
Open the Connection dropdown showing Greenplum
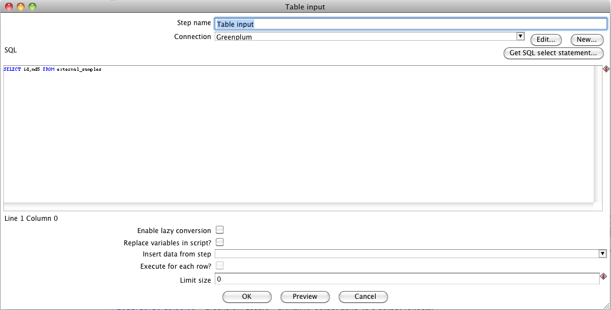[x=520, y=36]
